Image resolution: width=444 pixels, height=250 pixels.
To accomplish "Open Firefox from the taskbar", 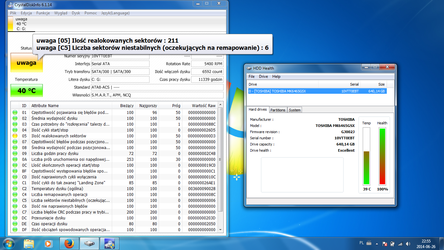I will (x=69, y=243).
